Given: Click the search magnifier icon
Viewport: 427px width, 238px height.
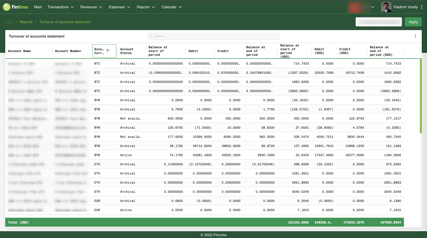Looking at the screenshot, I should pos(151,36).
